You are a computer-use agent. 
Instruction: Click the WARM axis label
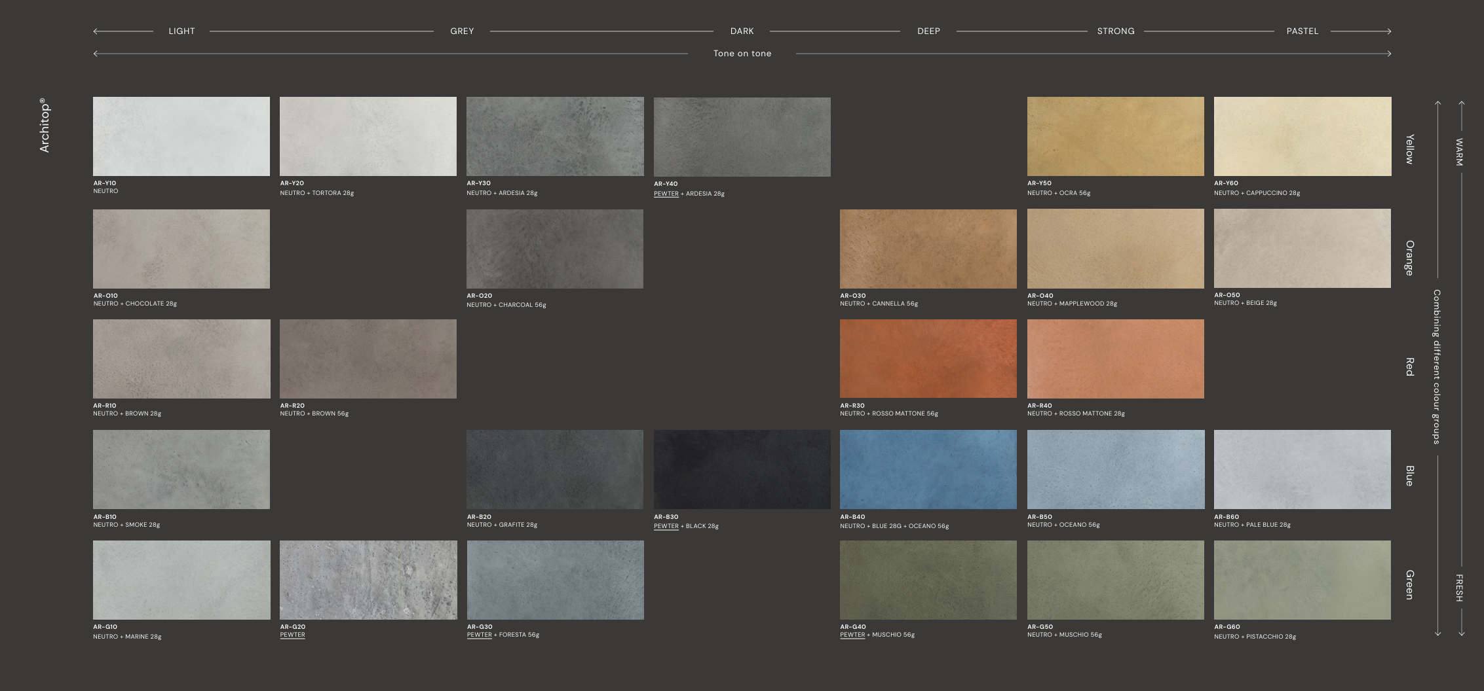[1459, 152]
